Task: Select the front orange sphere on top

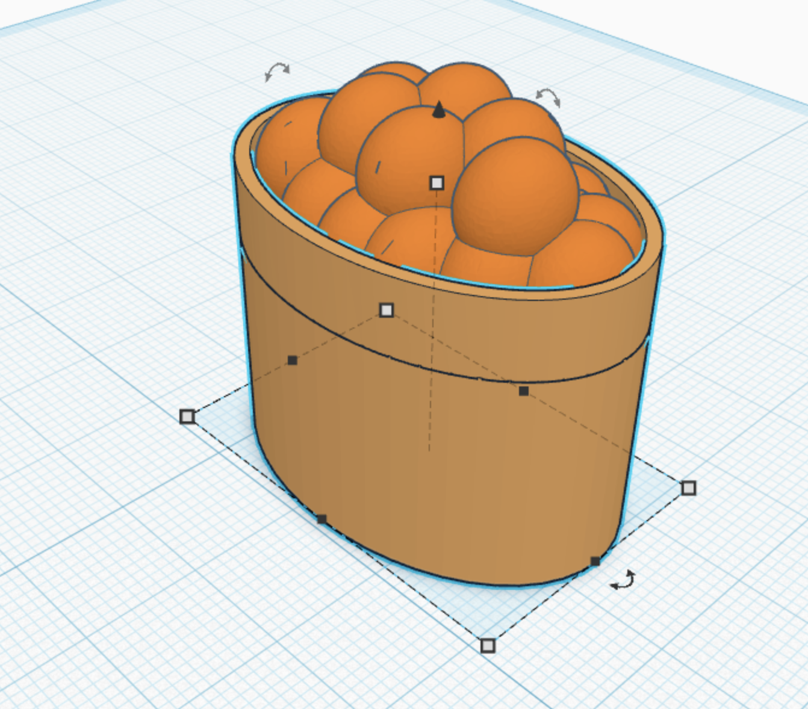Action: coord(515,196)
